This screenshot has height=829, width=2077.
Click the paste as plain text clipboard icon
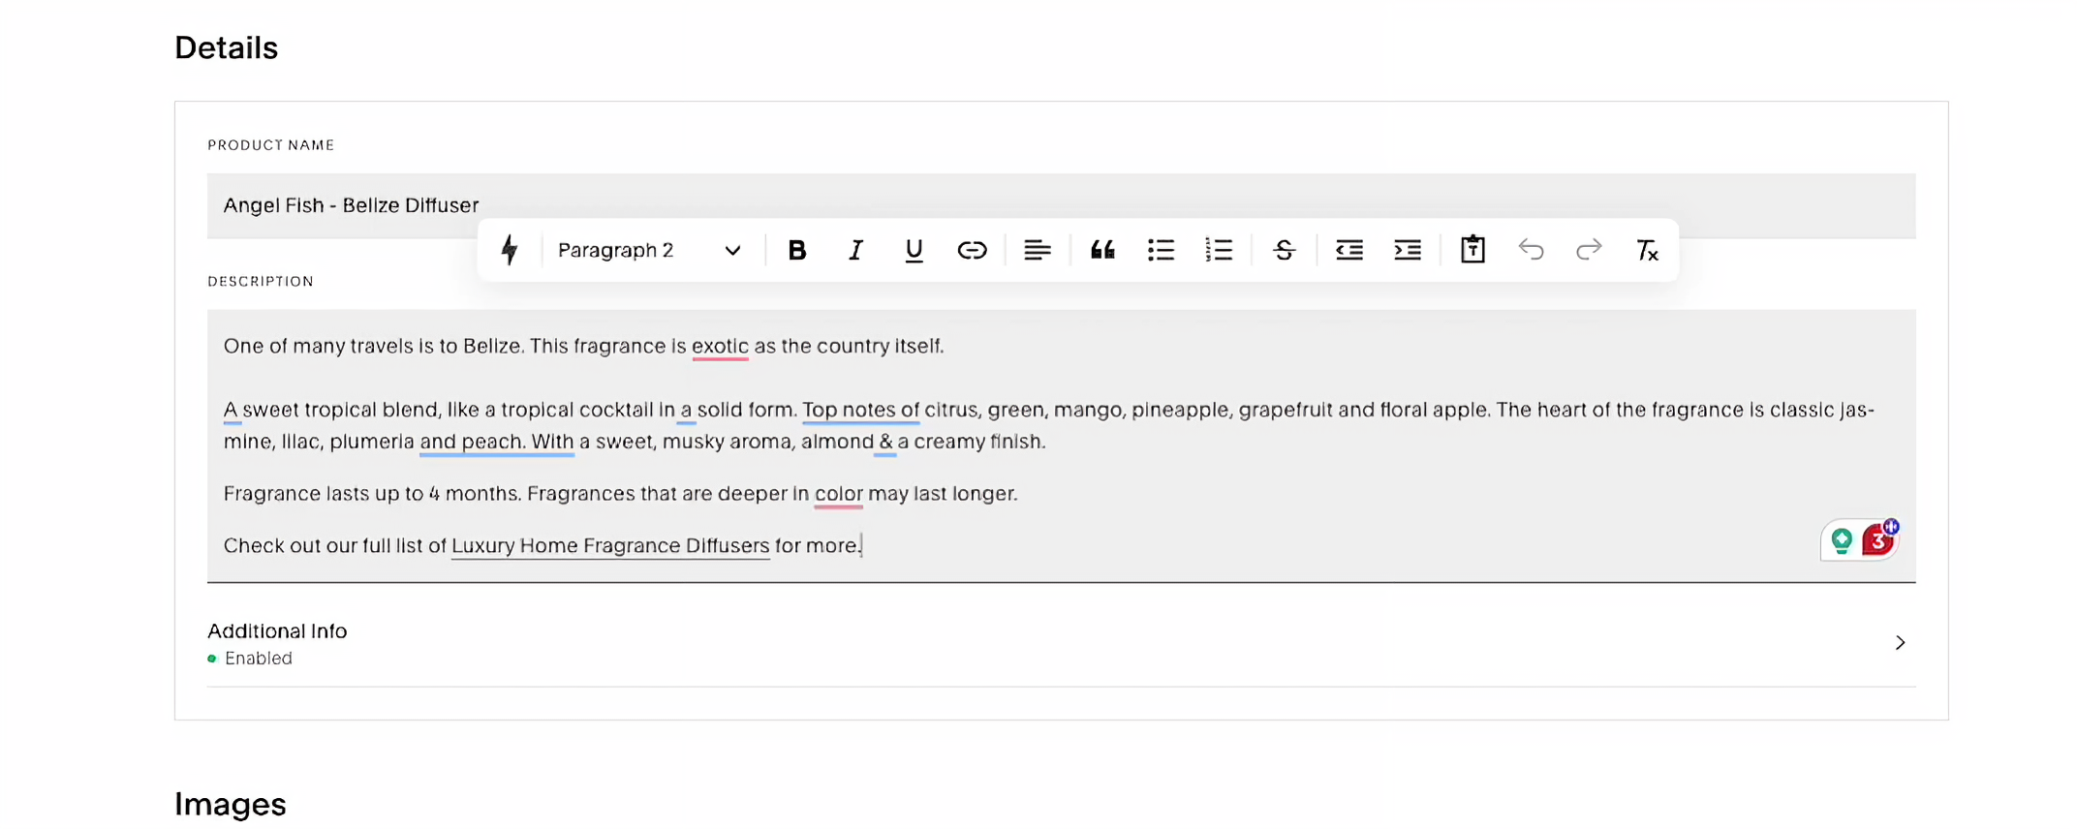coord(1472,249)
